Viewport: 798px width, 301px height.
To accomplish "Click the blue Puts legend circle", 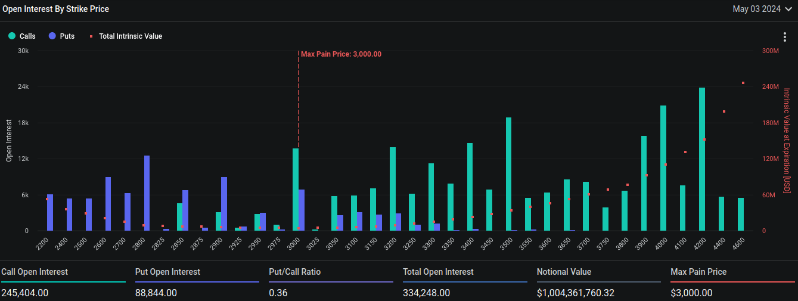I will click(52, 36).
